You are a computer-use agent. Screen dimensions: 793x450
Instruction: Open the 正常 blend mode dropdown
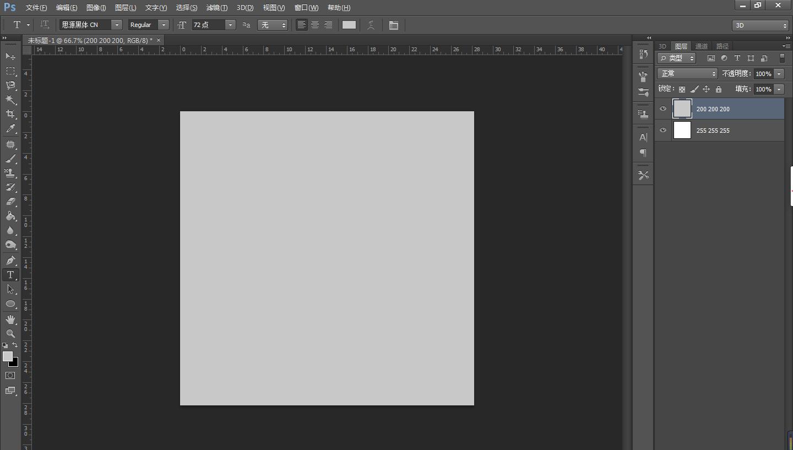[x=687, y=74]
